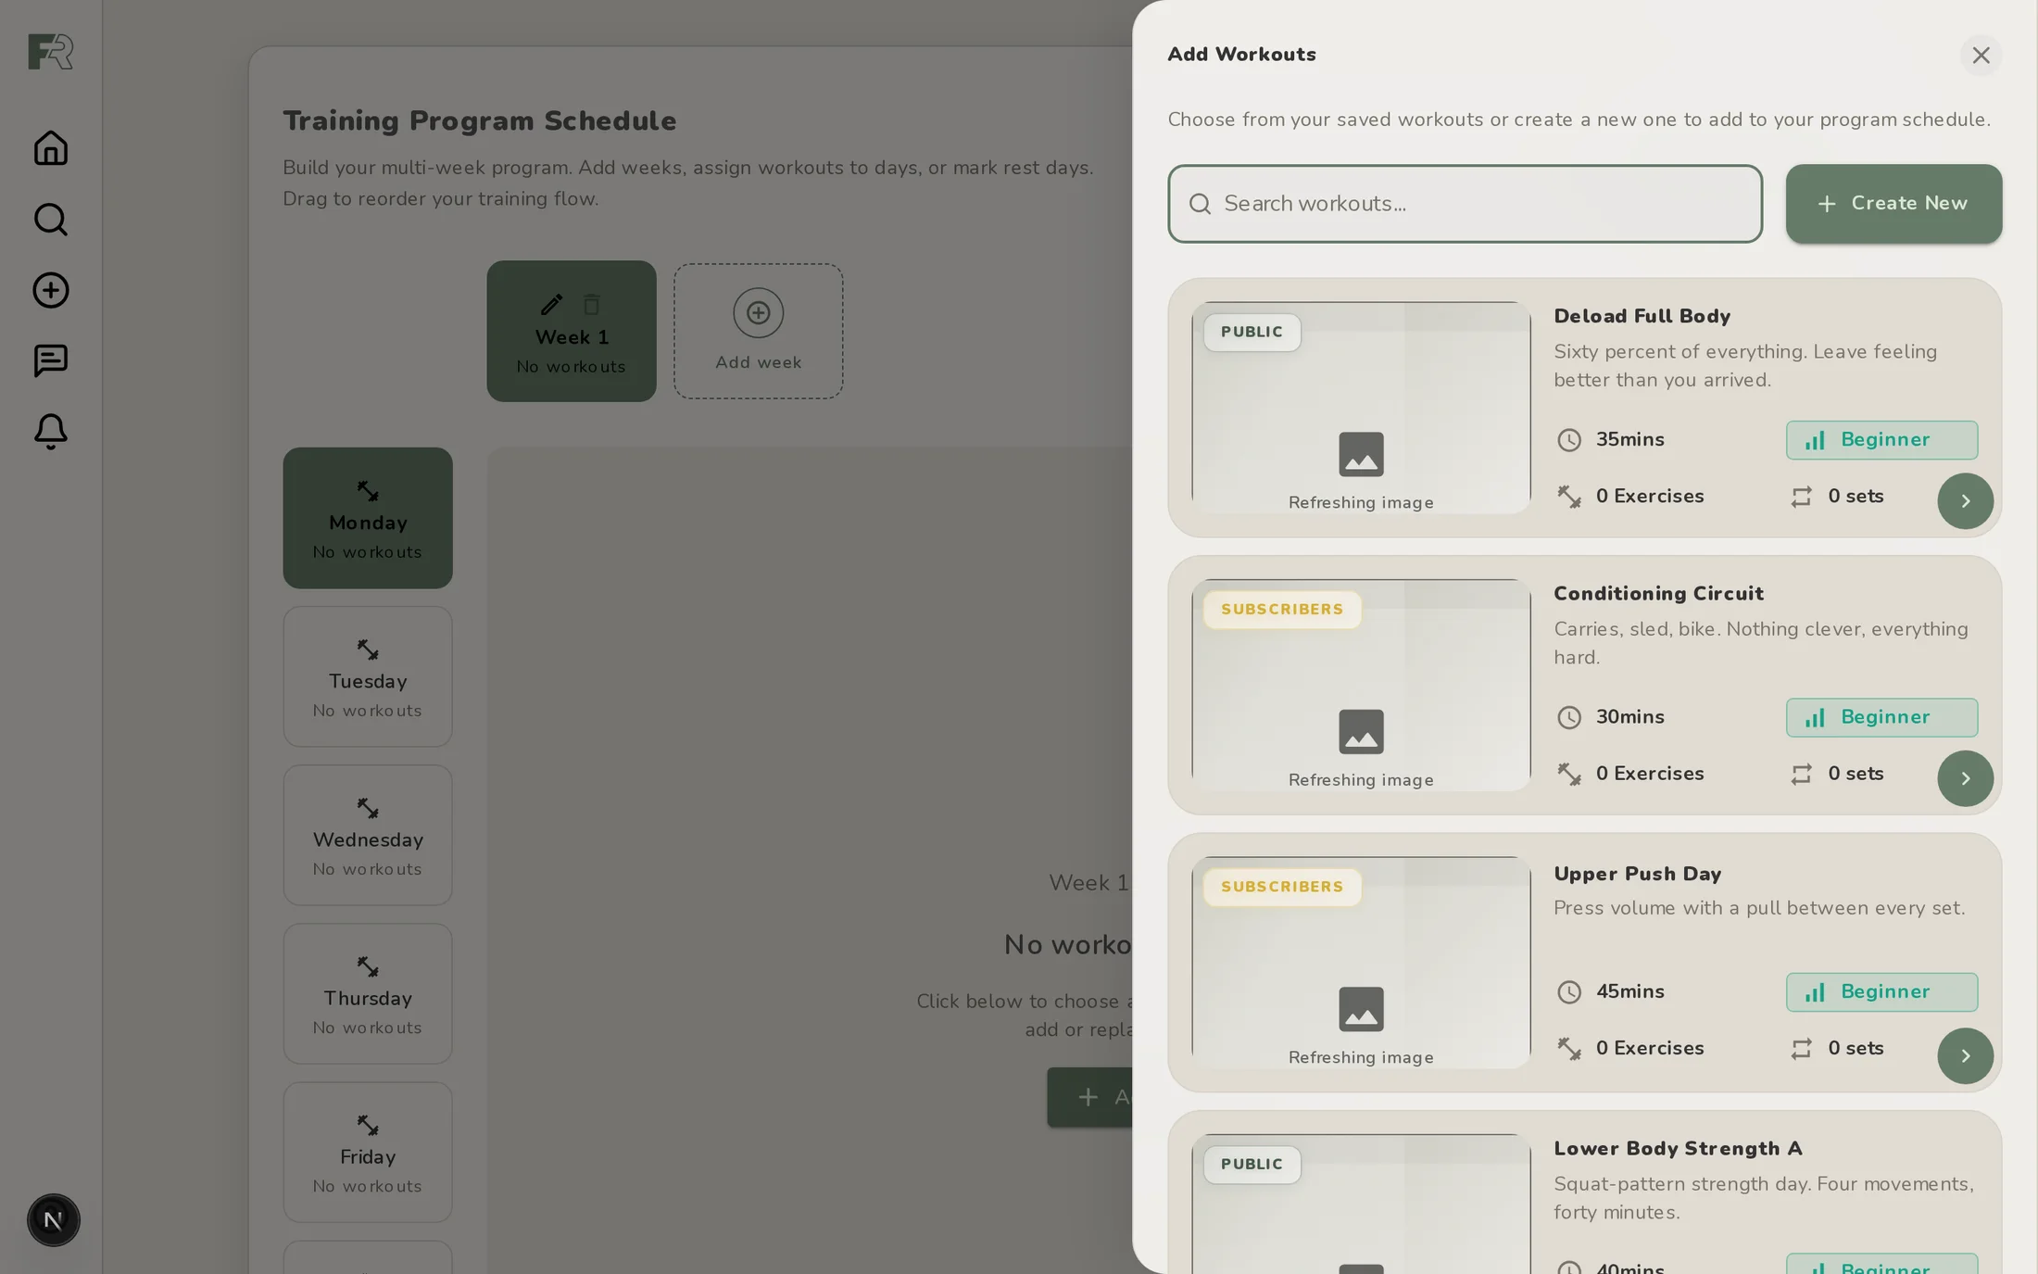Click the Deload Full Body image thumbnail
The image size is (2038, 1274).
pos(1361,408)
